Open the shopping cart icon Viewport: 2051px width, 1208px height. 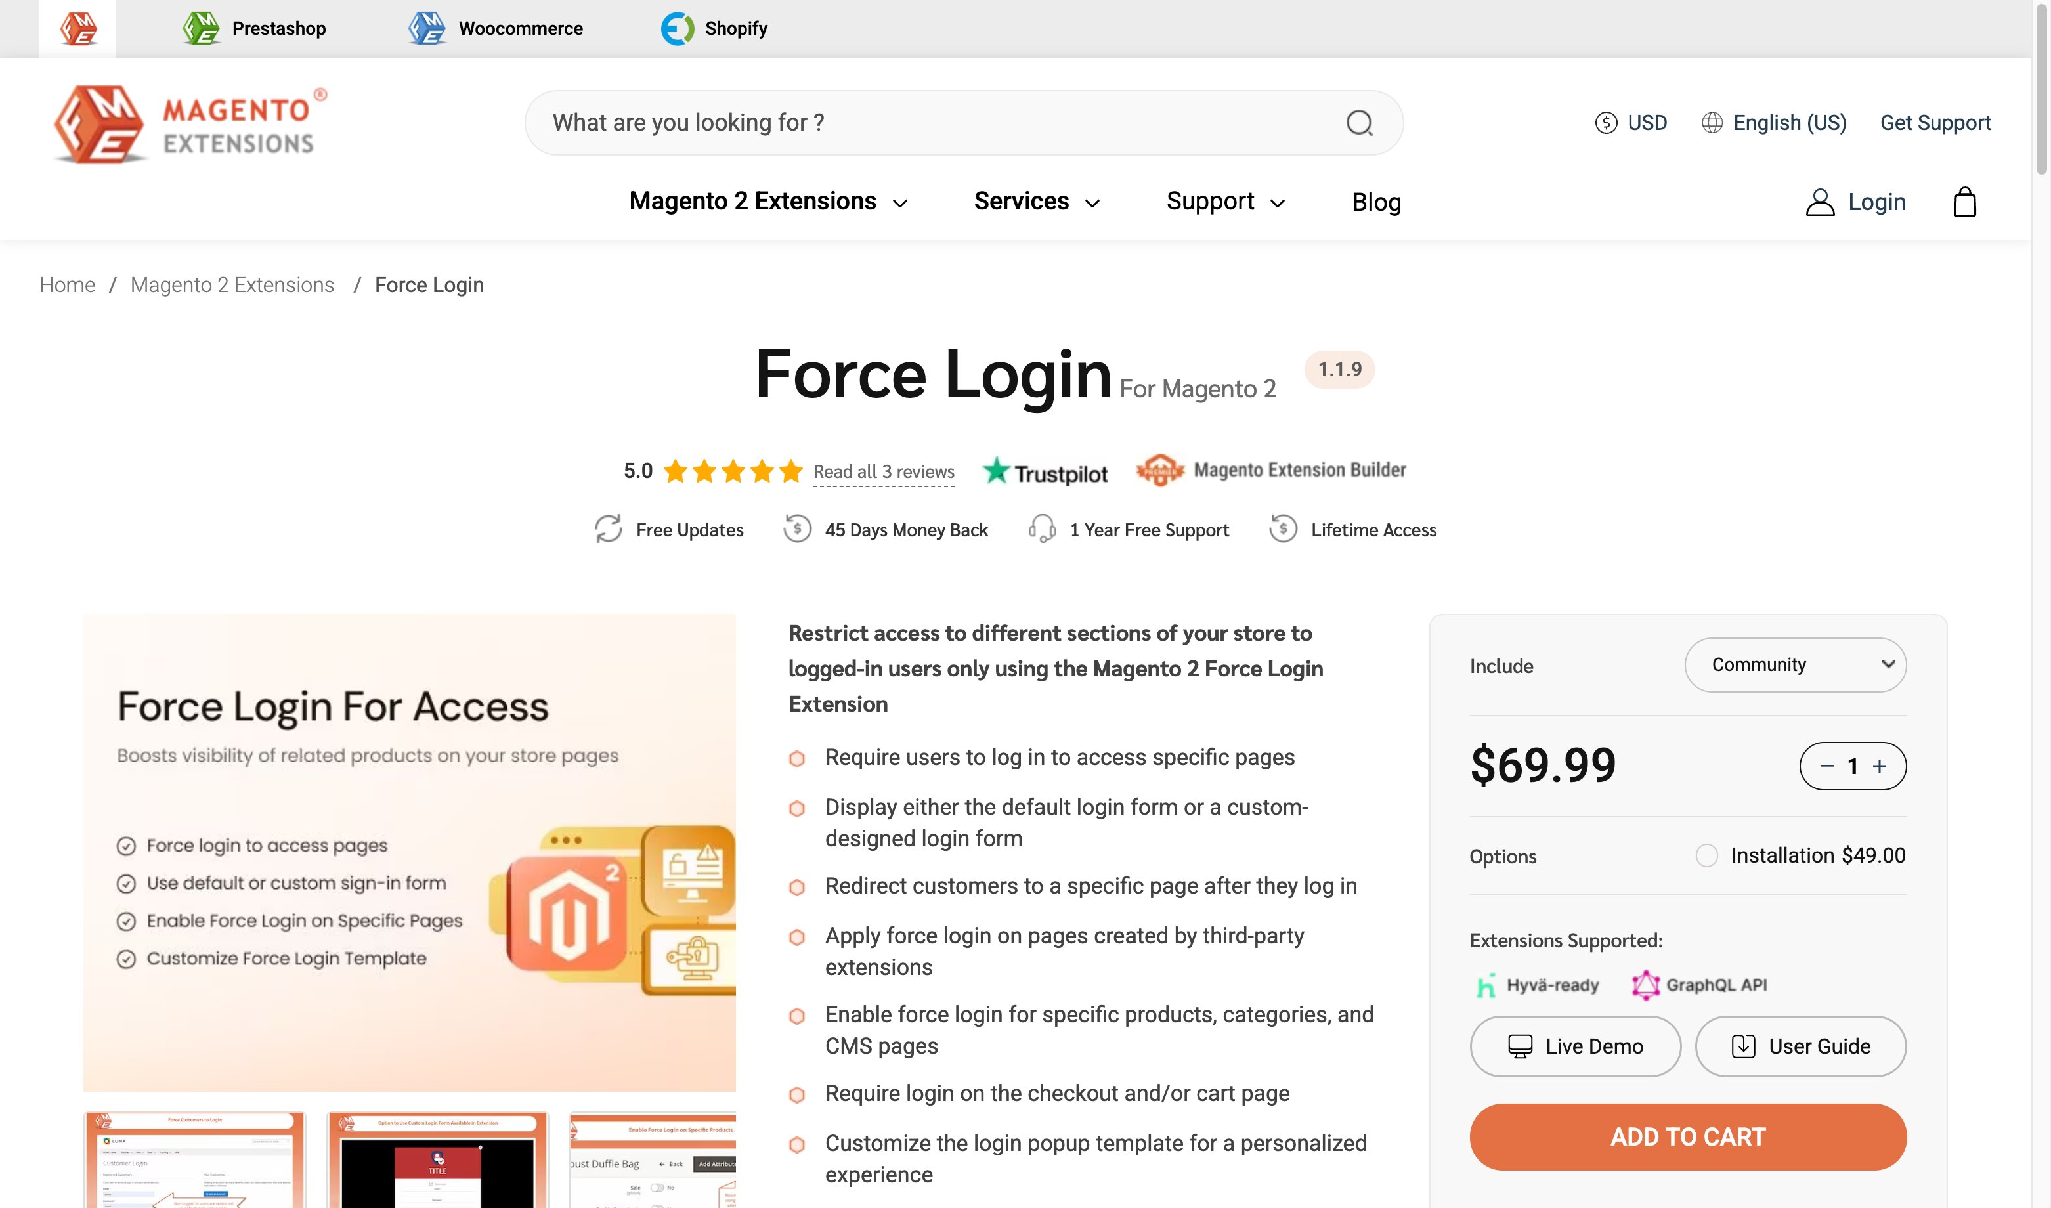point(1966,201)
